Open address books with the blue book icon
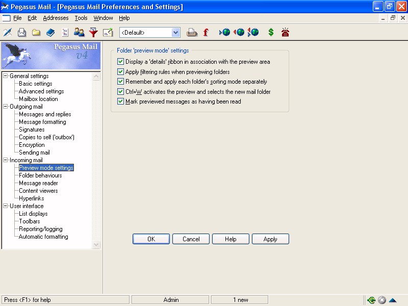 pos(50,32)
